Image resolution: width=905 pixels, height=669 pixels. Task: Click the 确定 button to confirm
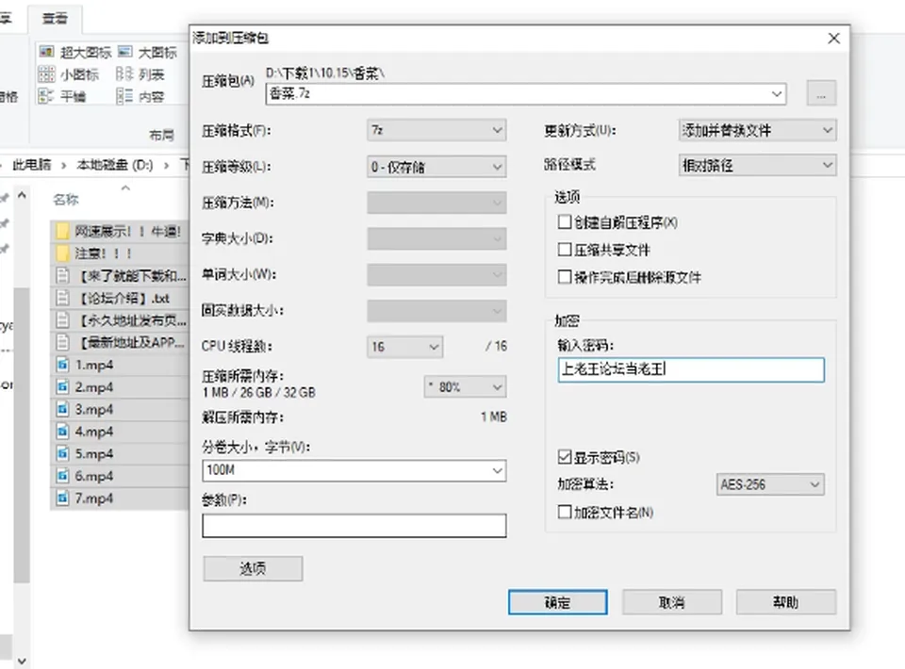[557, 602]
